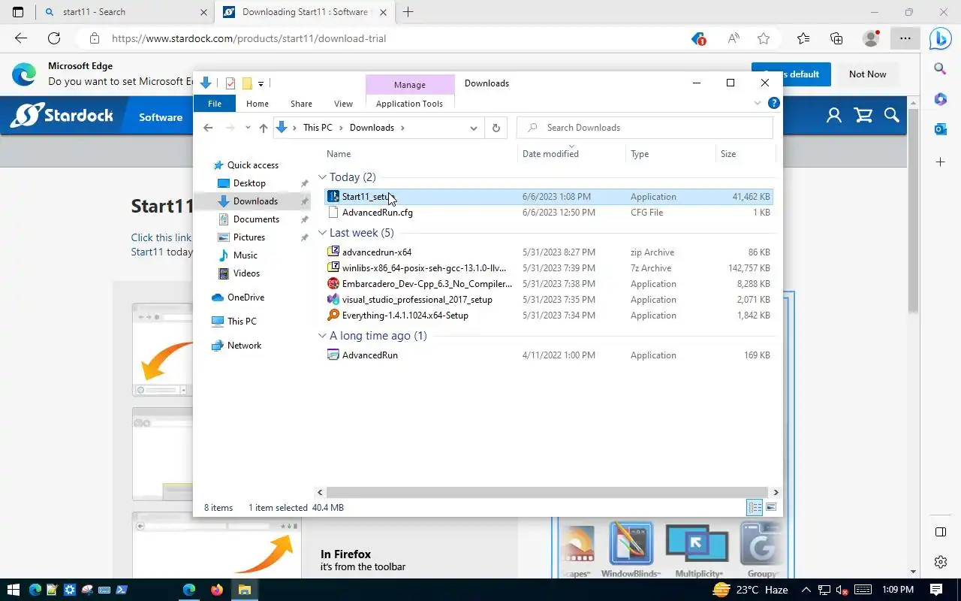961x601 pixels.
Task: Click the Search Downloads field
Action: (x=646, y=128)
